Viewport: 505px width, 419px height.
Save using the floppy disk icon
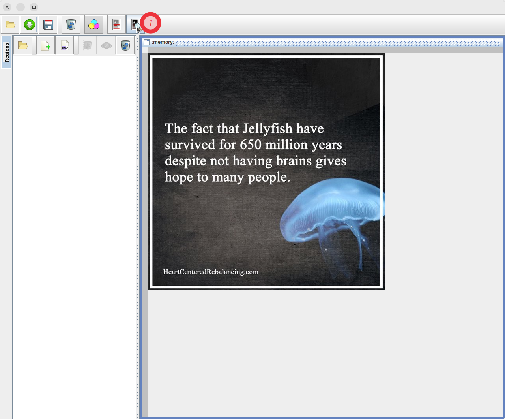point(48,24)
